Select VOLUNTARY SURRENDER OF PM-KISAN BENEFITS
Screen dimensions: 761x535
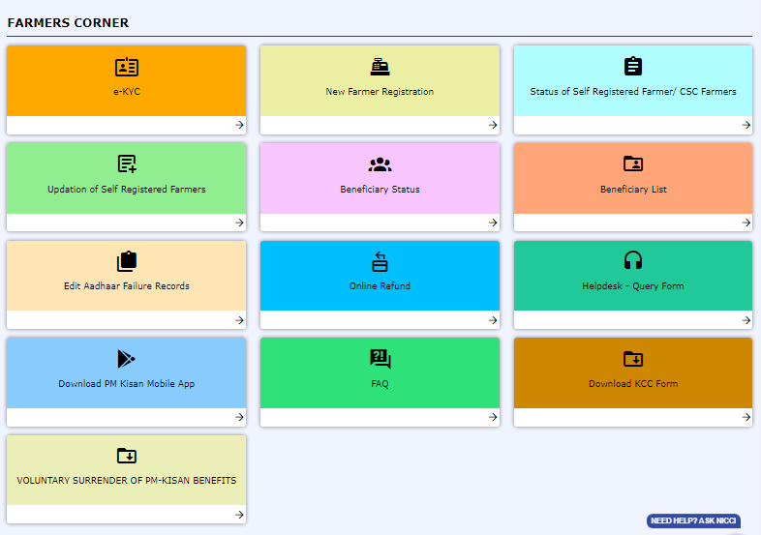[x=127, y=481]
